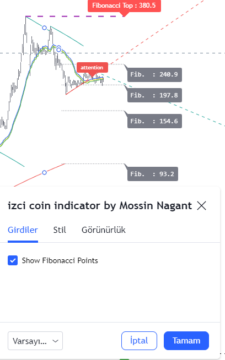The image size is (225, 360).
Task: Click the Fib. 93.2 level label
Action: coord(153,174)
